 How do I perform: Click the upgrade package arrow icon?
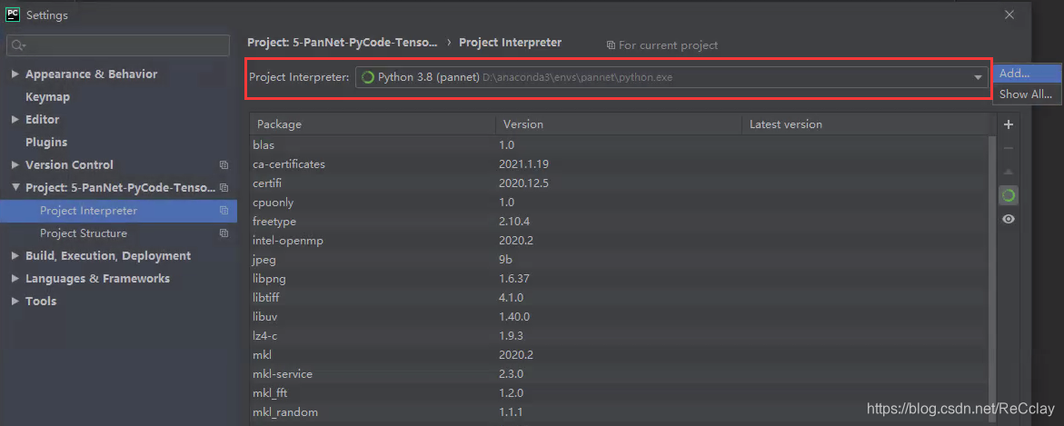point(1009,172)
